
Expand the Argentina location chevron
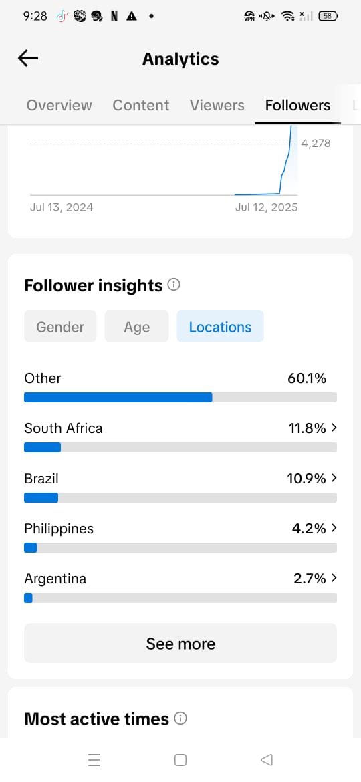coord(334,579)
